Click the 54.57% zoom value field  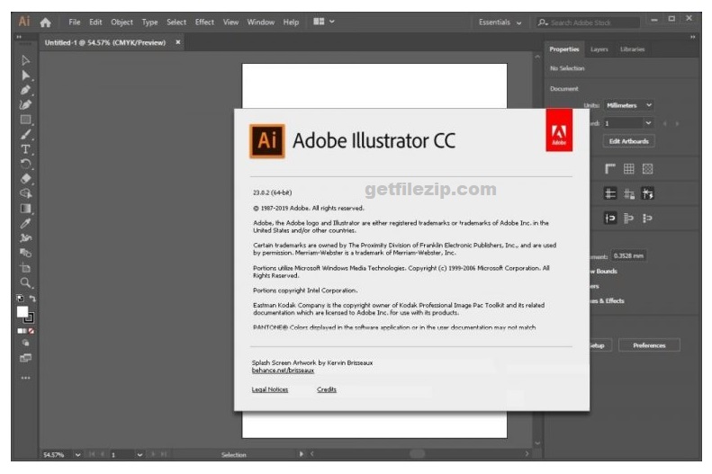click(x=57, y=454)
